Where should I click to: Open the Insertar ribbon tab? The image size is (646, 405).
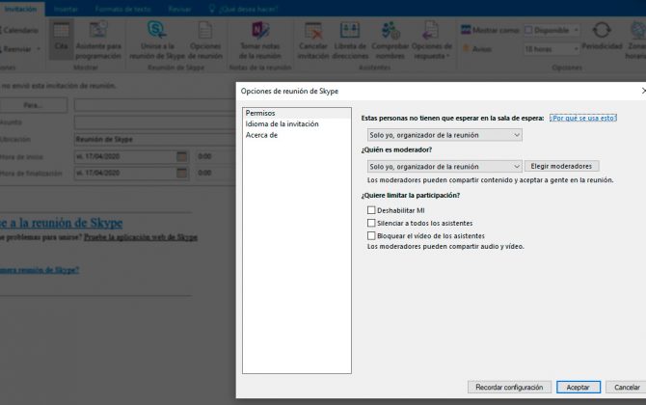click(x=66, y=9)
